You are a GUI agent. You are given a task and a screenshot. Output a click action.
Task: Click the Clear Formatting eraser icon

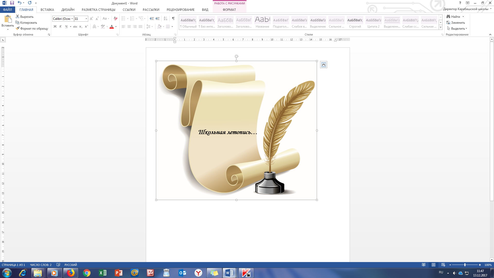click(x=116, y=19)
